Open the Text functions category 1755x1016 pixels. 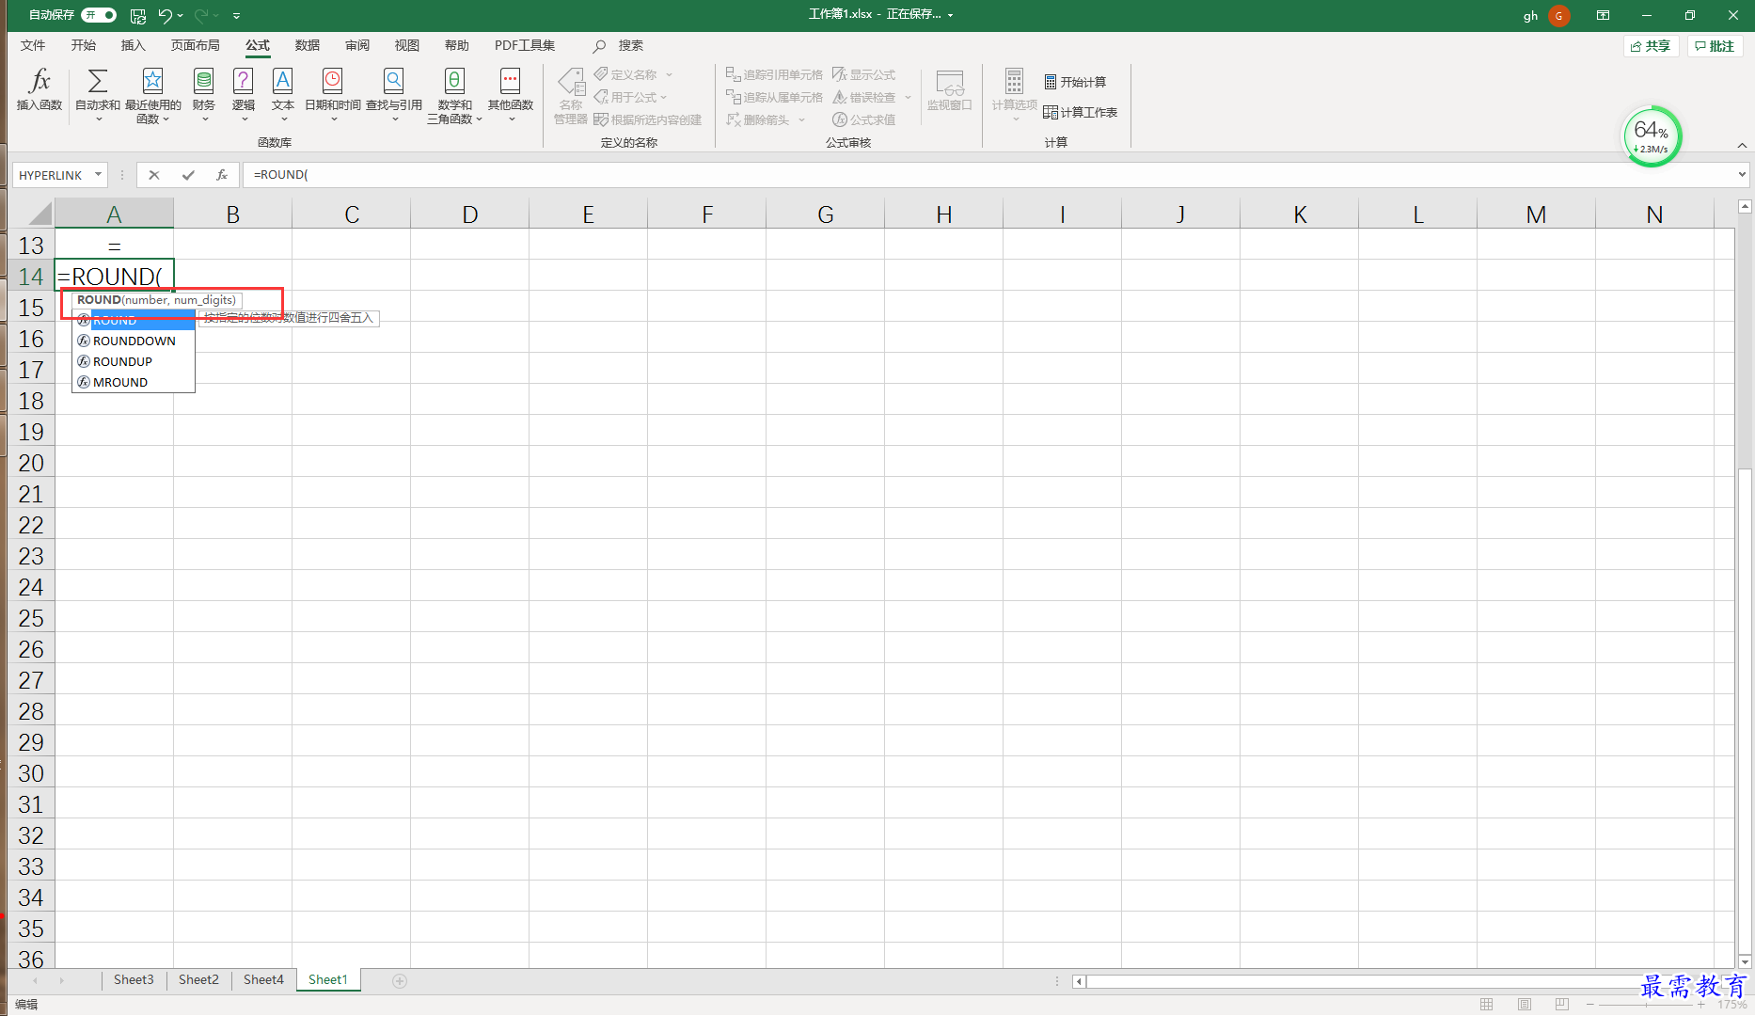[283, 93]
